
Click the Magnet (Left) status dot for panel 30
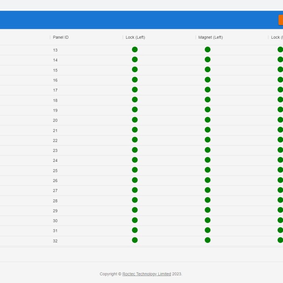pos(207,220)
